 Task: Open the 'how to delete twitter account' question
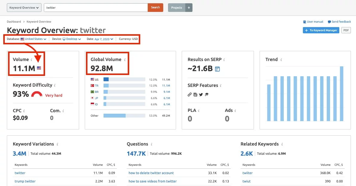pyautogui.click(x=151, y=173)
